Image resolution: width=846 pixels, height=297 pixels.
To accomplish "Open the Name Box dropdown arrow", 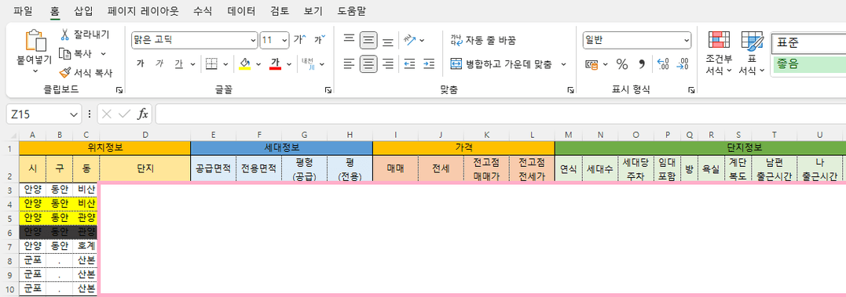I will pos(74,114).
